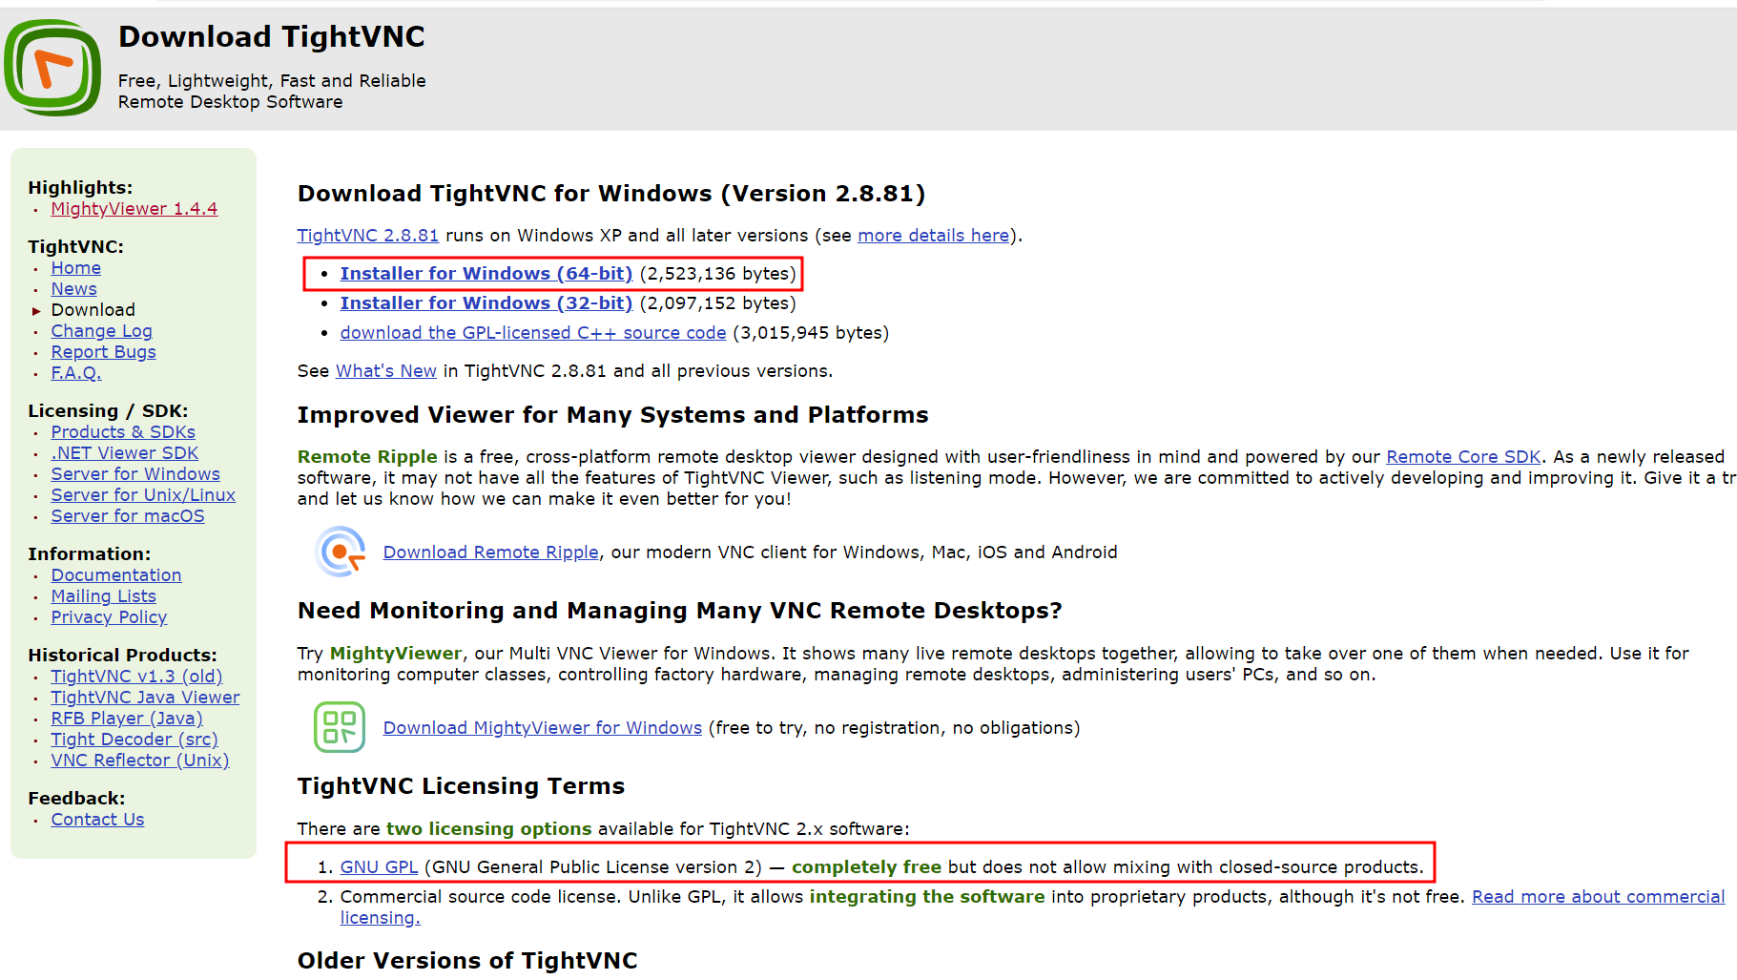Open the .NET Viewer SDK link

[x=125, y=453]
